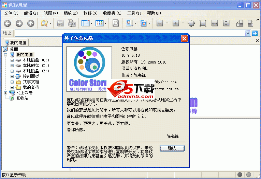
Task: Close the folder panel with X
Action: click(257, 40)
